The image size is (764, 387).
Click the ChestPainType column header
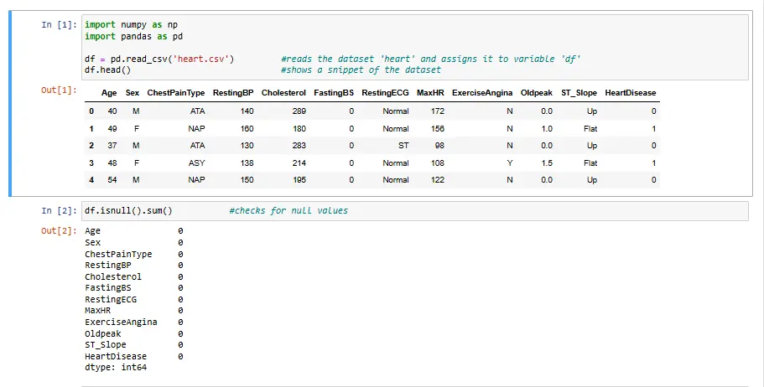[176, 93]
